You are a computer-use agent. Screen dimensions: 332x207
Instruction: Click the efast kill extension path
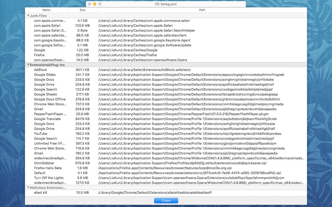point(155,193)
